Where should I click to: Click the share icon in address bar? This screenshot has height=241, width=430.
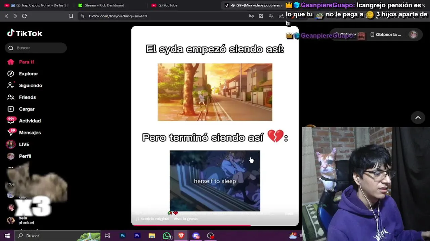[x=281, y=16]
